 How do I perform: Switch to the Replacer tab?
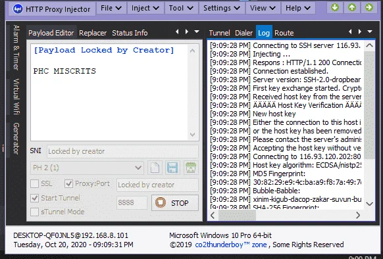click(93, 33)
